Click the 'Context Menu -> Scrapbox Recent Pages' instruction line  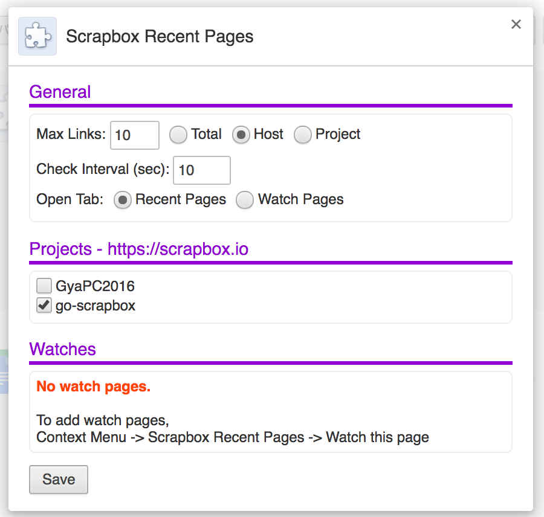click(233, 437)
